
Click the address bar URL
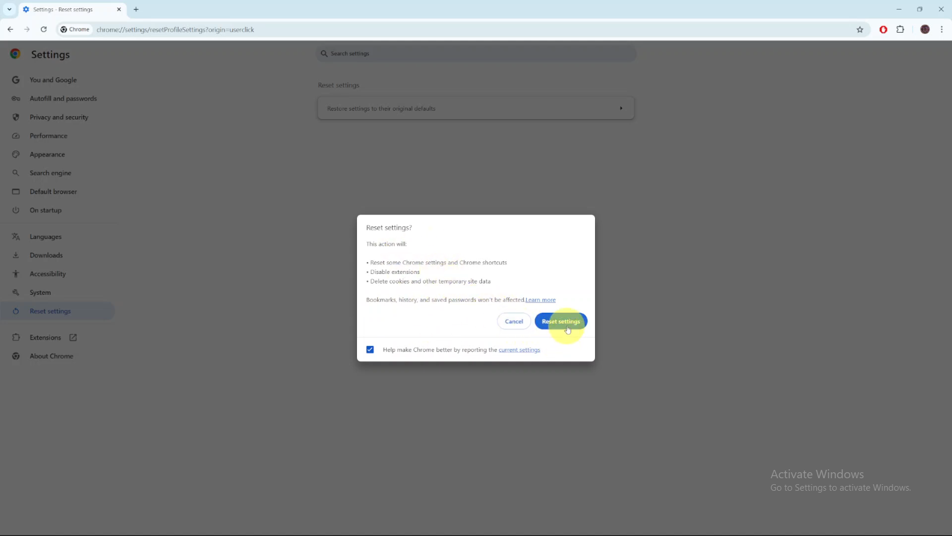coord(176,30)
